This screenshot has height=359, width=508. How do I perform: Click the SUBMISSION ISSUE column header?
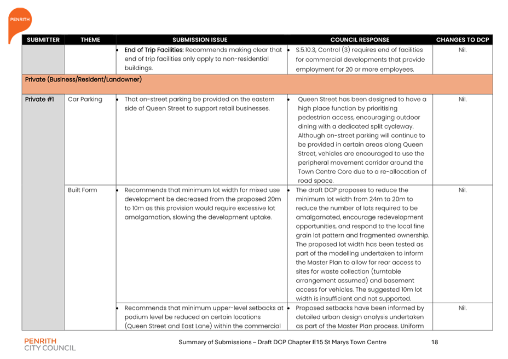200,40
